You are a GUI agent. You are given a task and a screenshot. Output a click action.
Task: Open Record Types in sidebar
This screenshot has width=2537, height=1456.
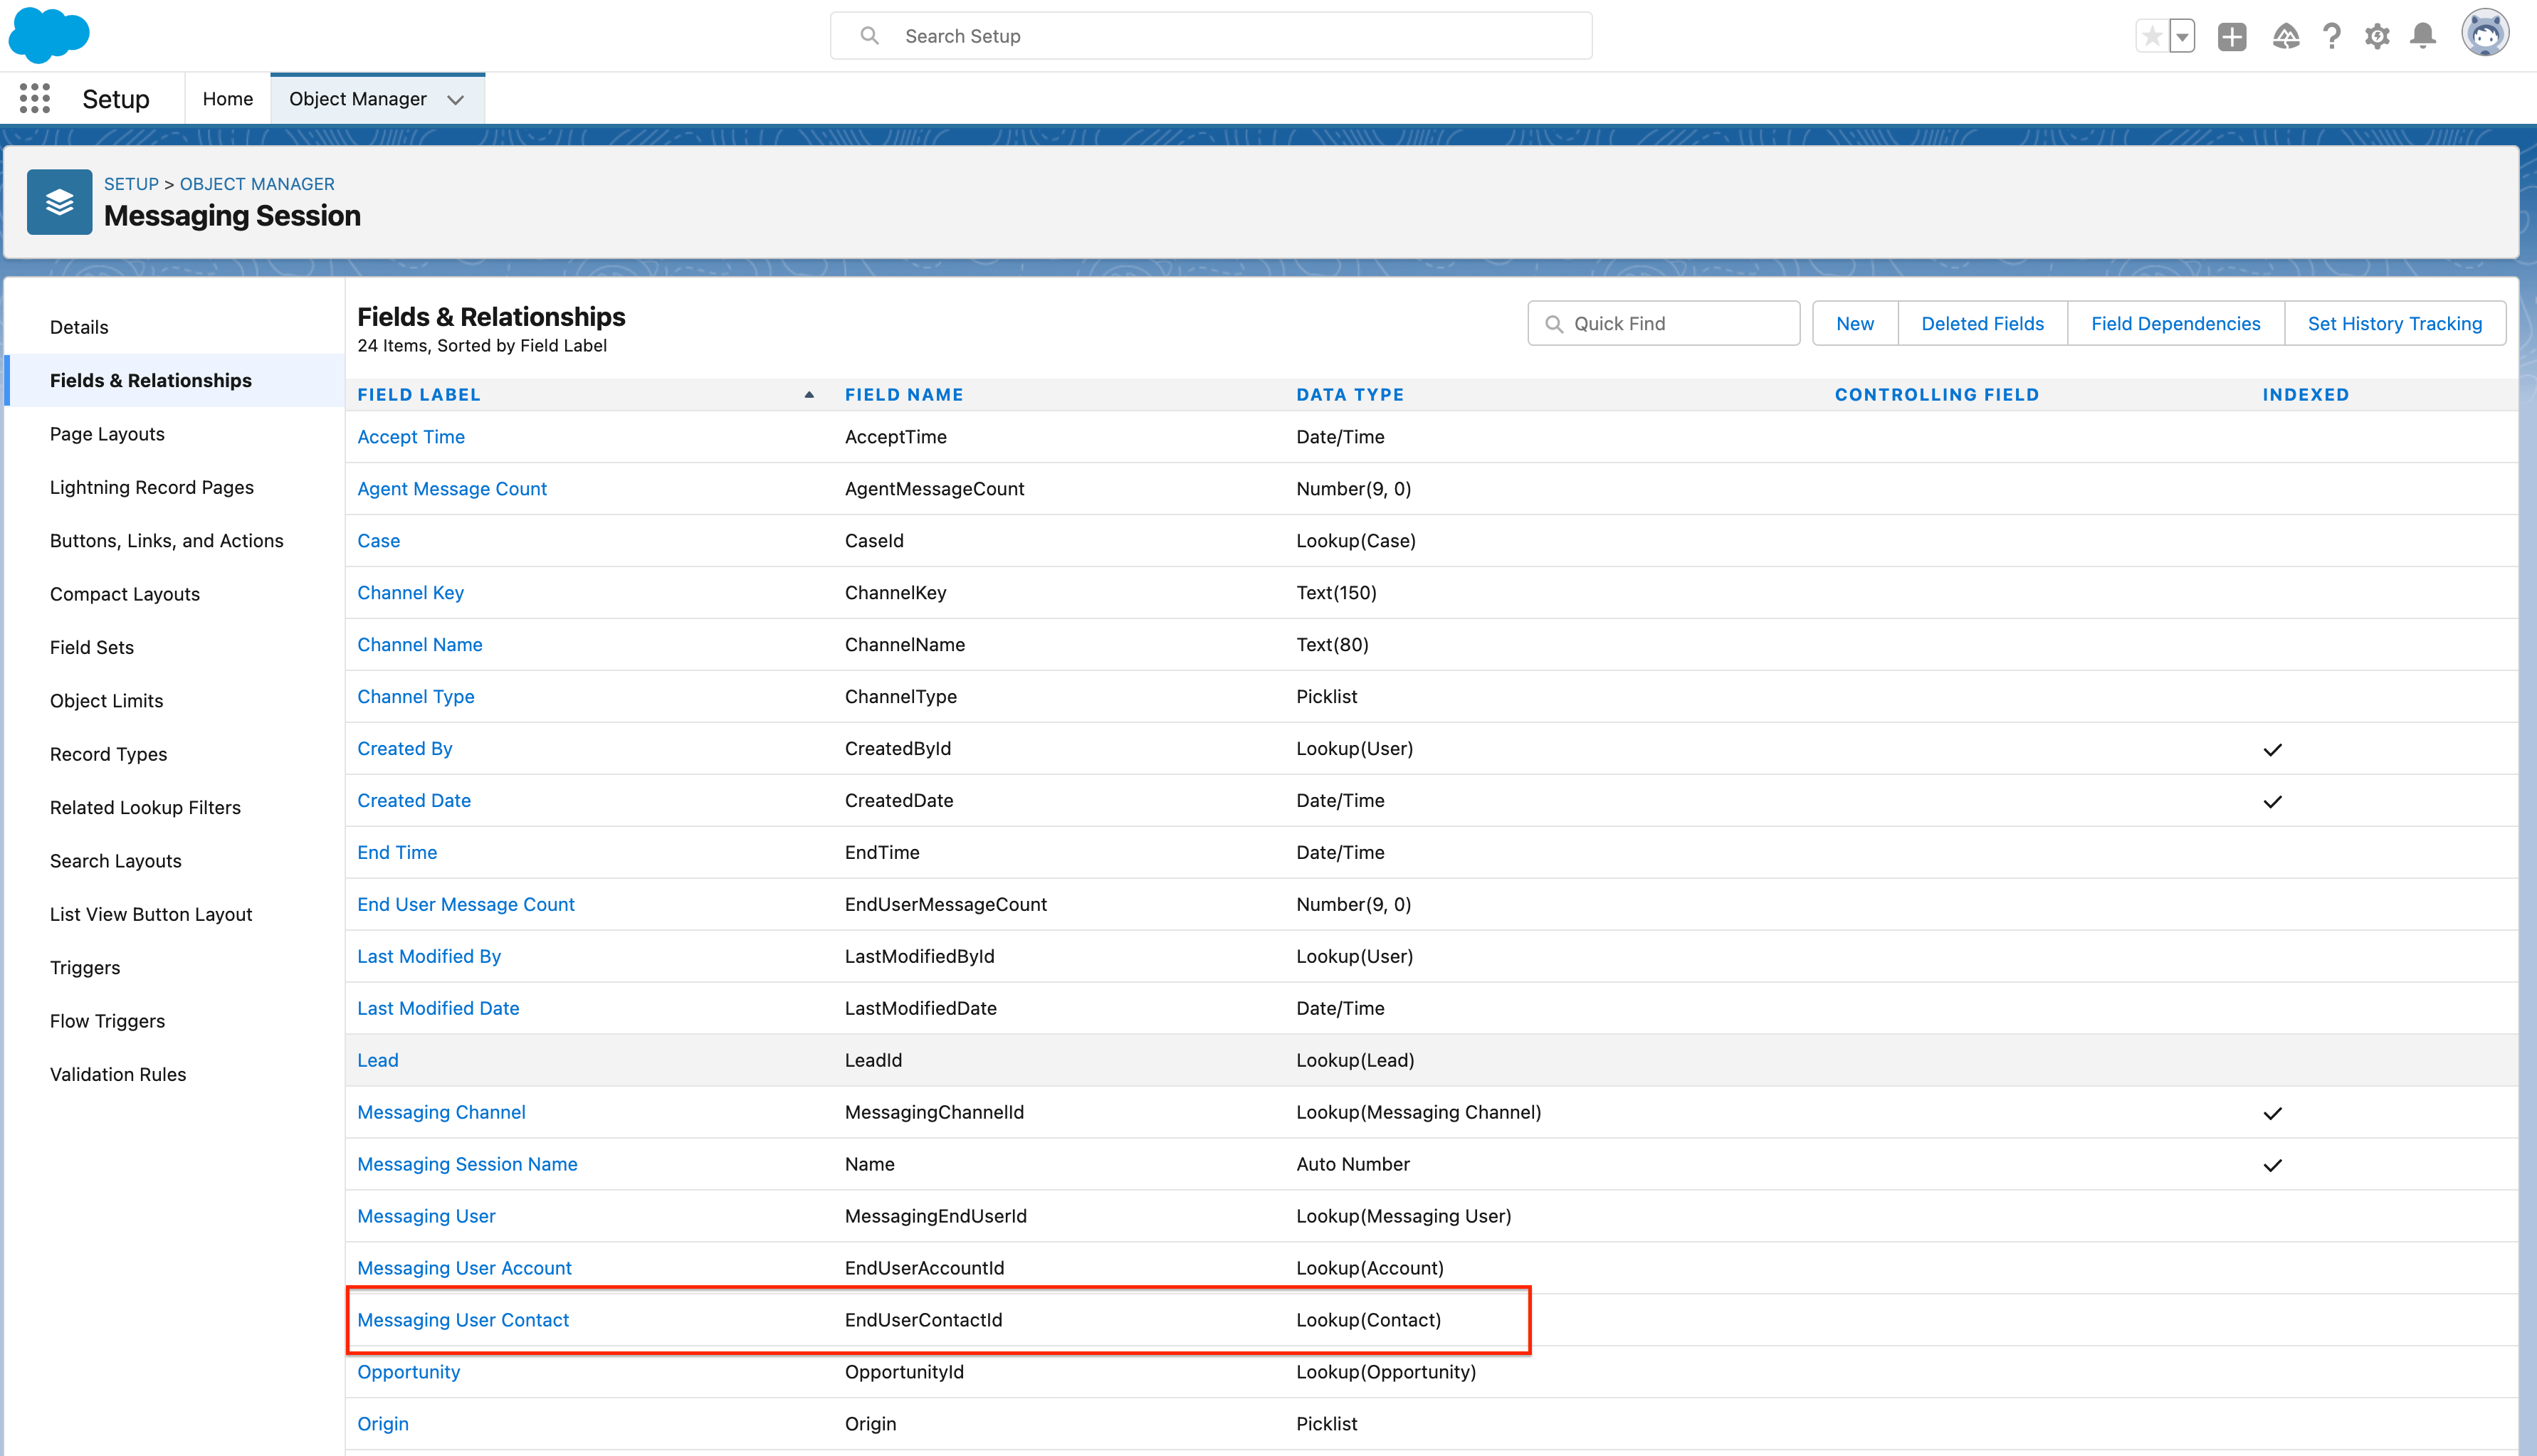[x=108, y=754]
